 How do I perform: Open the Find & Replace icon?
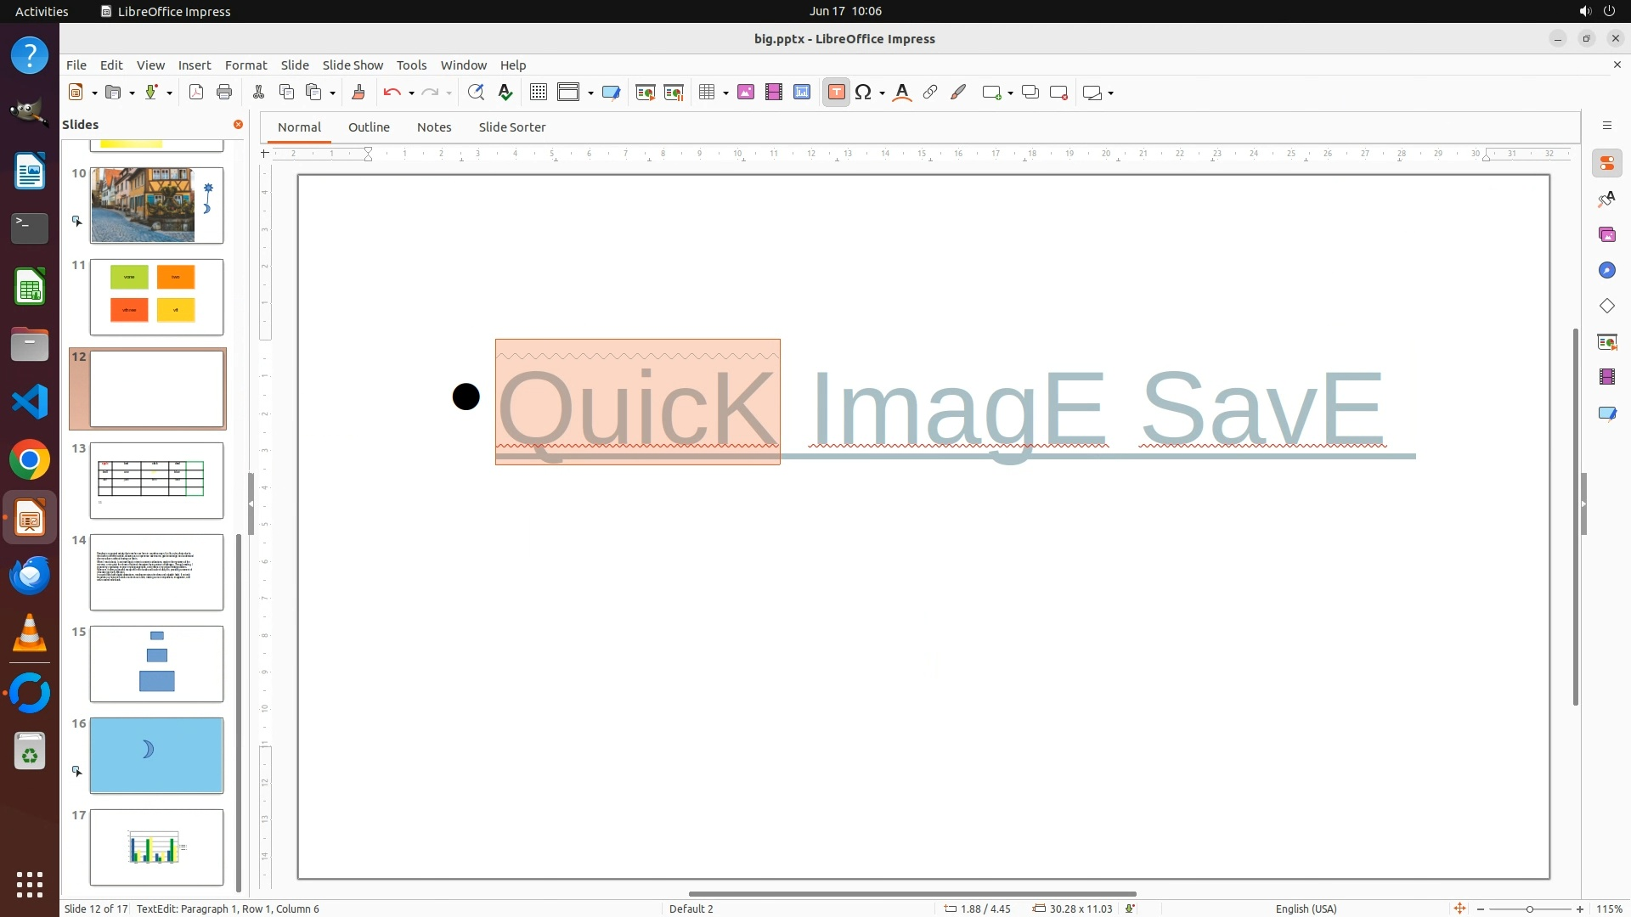(476, 93)
